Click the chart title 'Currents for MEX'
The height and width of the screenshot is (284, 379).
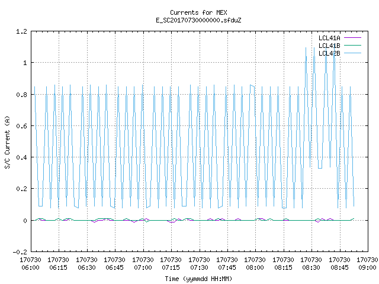(198, 12)
